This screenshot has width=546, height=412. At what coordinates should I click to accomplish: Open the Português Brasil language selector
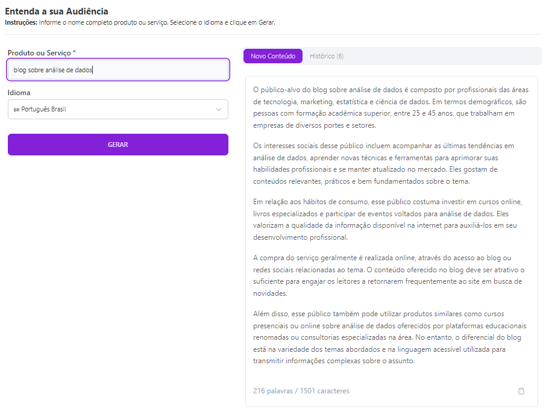(118, 109)
